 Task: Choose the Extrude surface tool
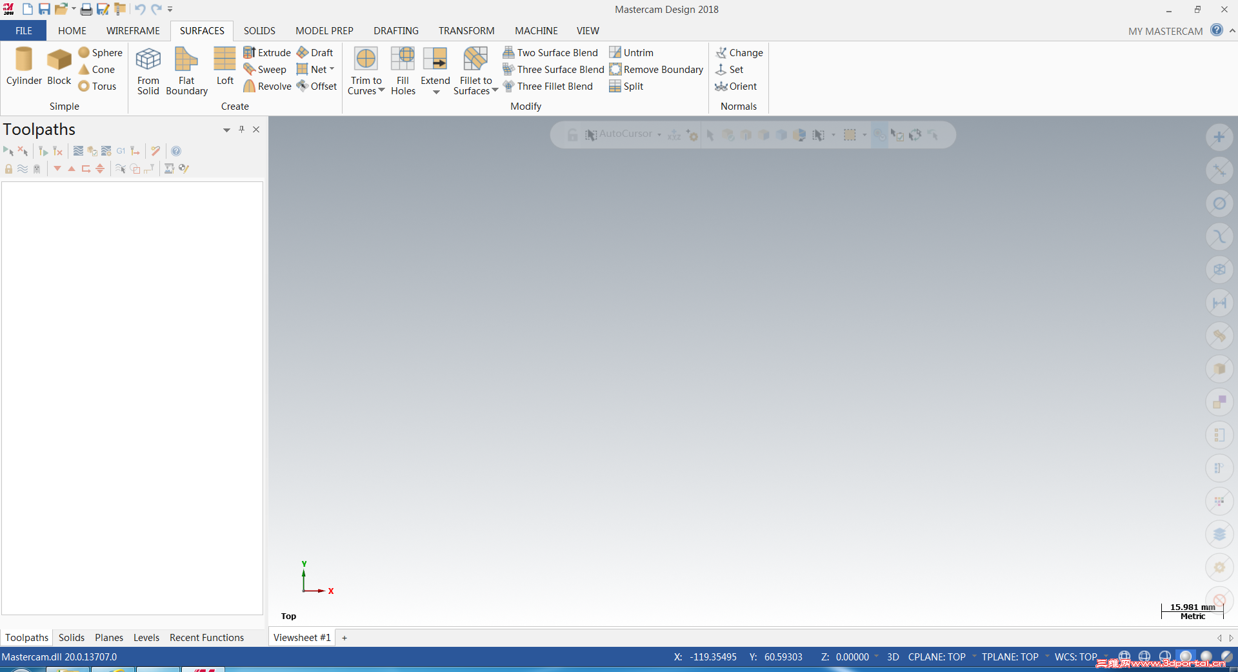coord(267,52)
